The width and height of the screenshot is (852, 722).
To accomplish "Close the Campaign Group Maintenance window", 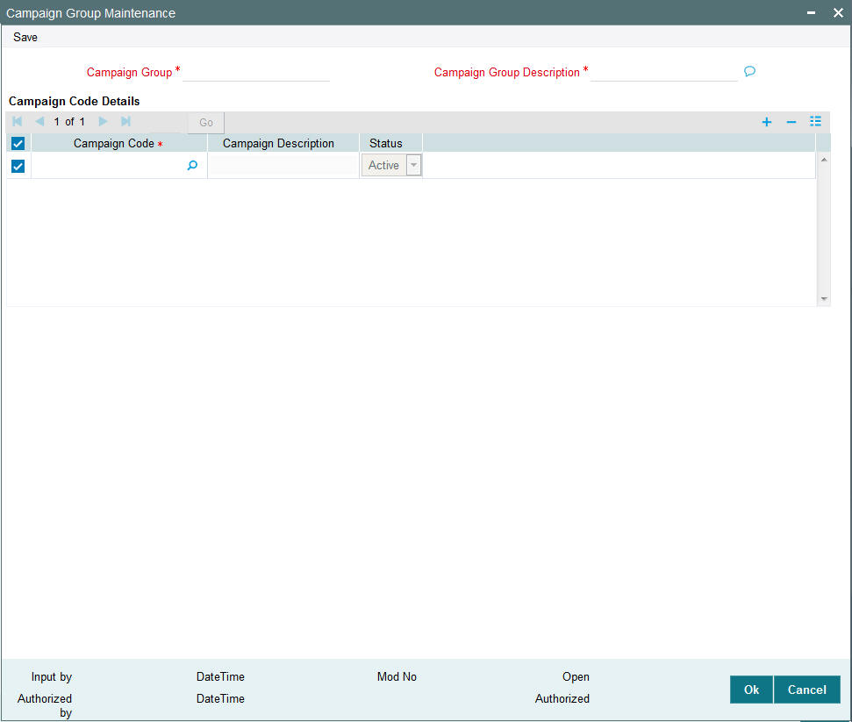I will point(838,12).
